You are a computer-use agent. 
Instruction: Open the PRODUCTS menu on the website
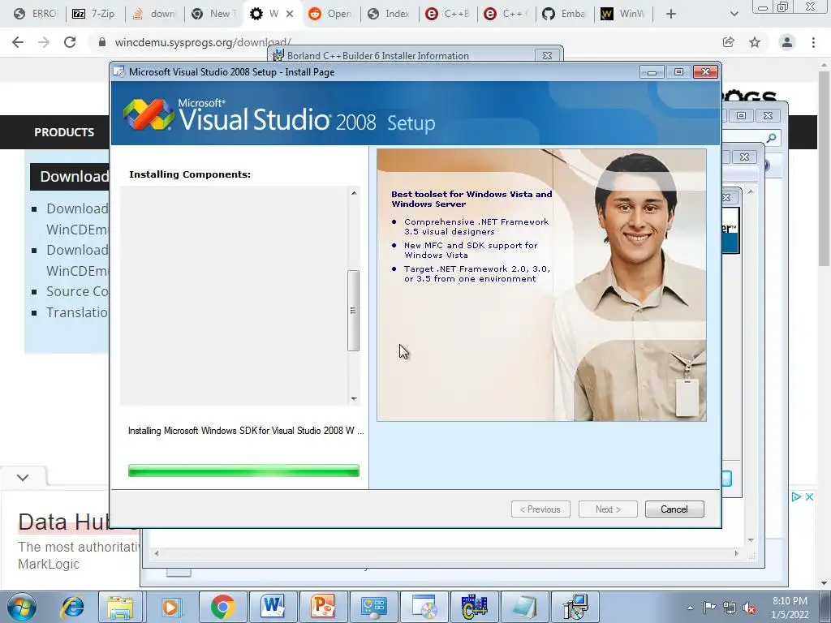[x=64, y=132]
